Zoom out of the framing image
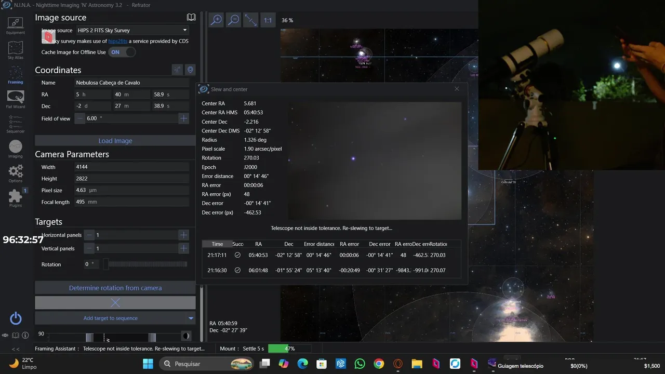The width and height of the screenshot is (665, 374). coord(234,20)
